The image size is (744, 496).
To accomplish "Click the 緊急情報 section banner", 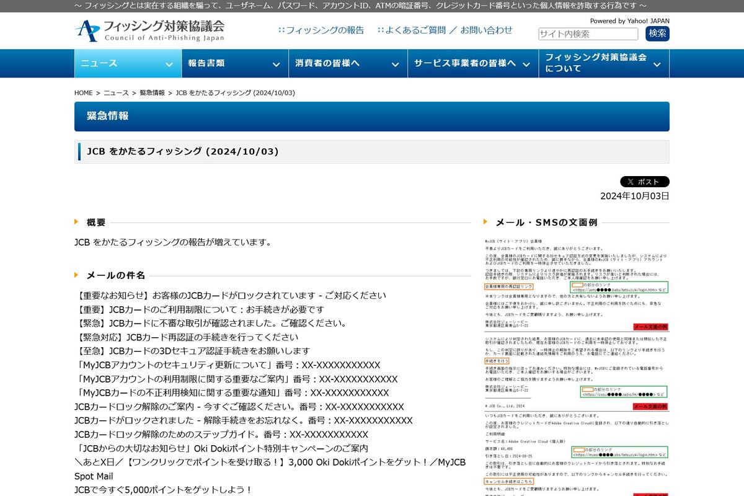I will (372, 117).
